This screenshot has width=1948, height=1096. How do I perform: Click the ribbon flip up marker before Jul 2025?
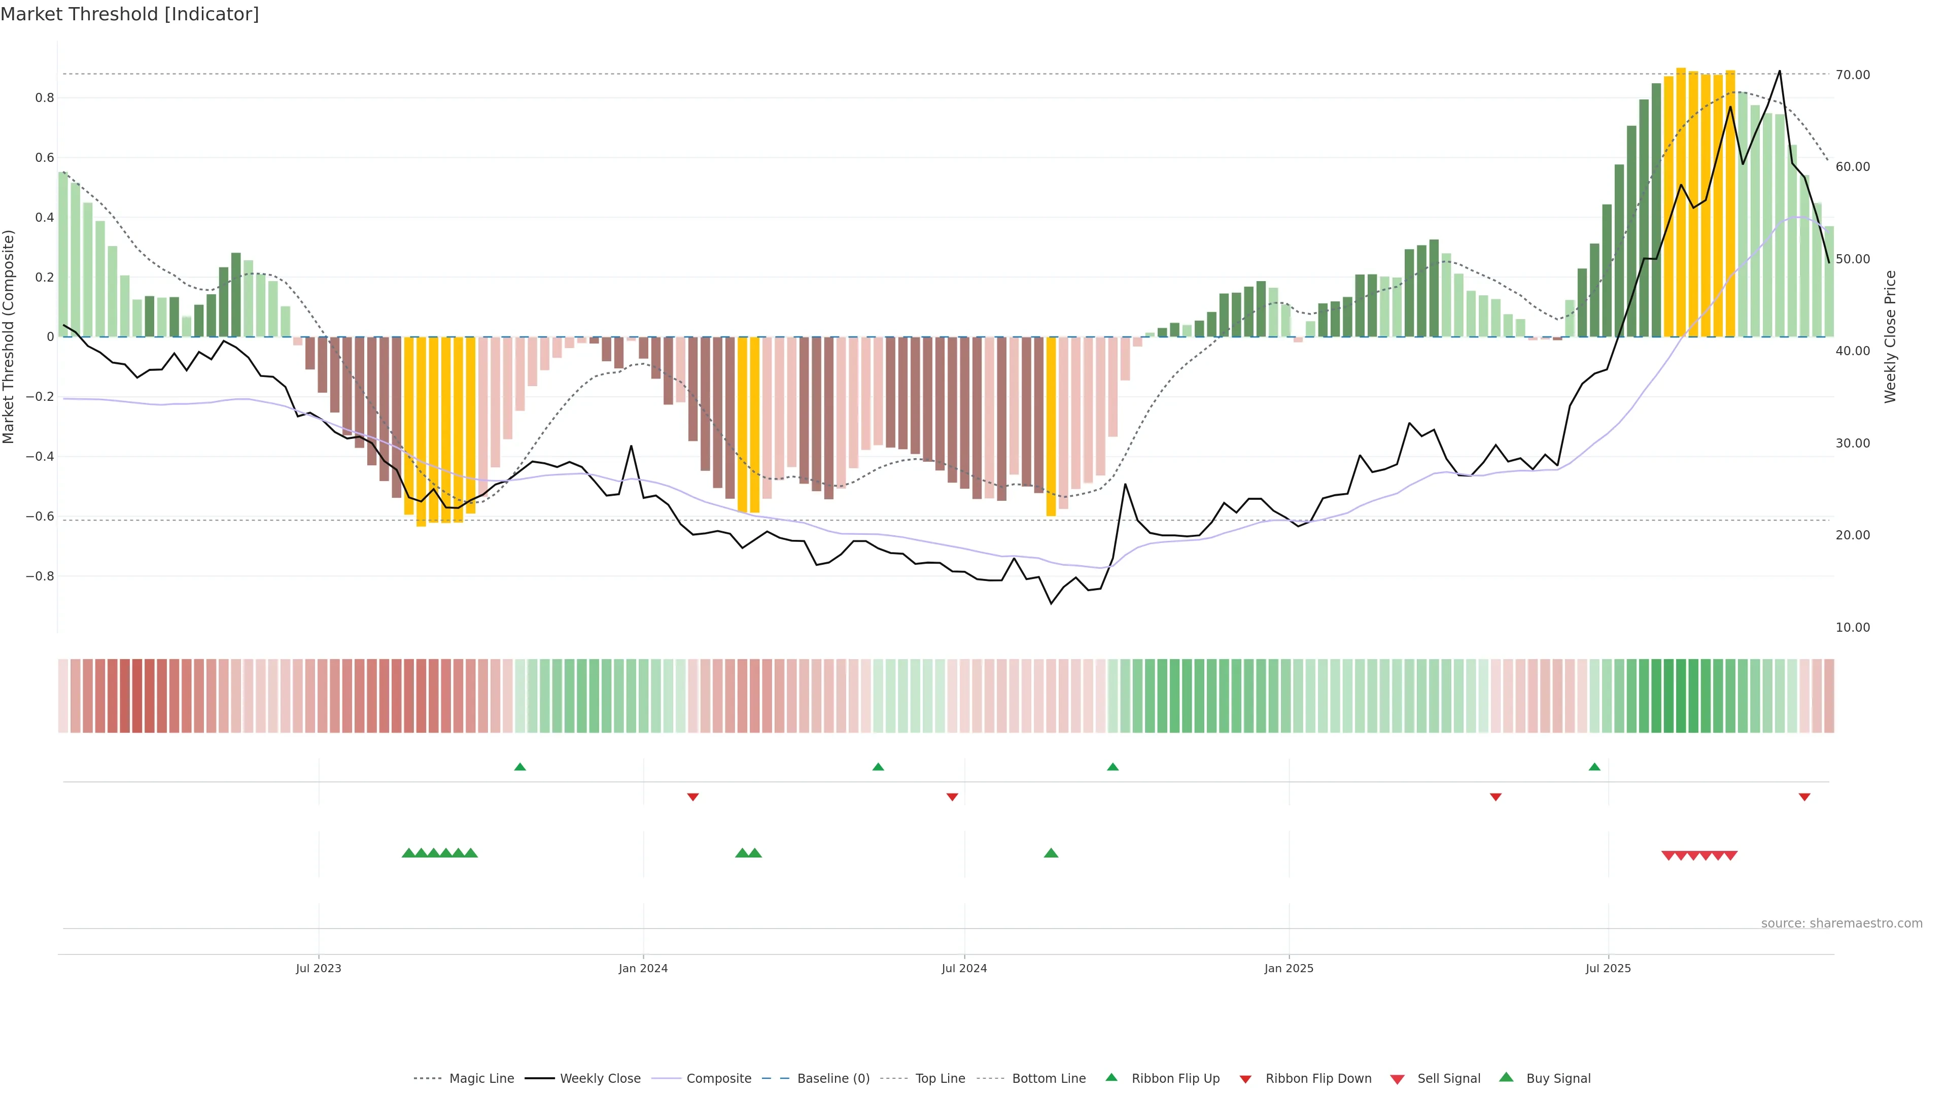pos(1595,767)
